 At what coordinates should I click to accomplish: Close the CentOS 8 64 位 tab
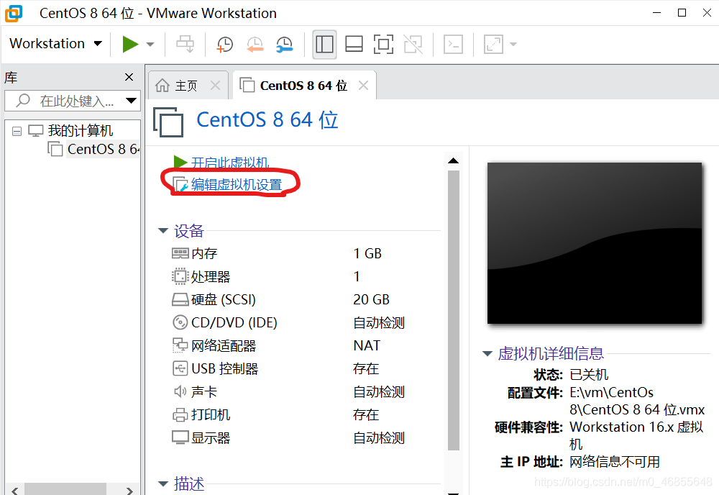coord(363,85)
